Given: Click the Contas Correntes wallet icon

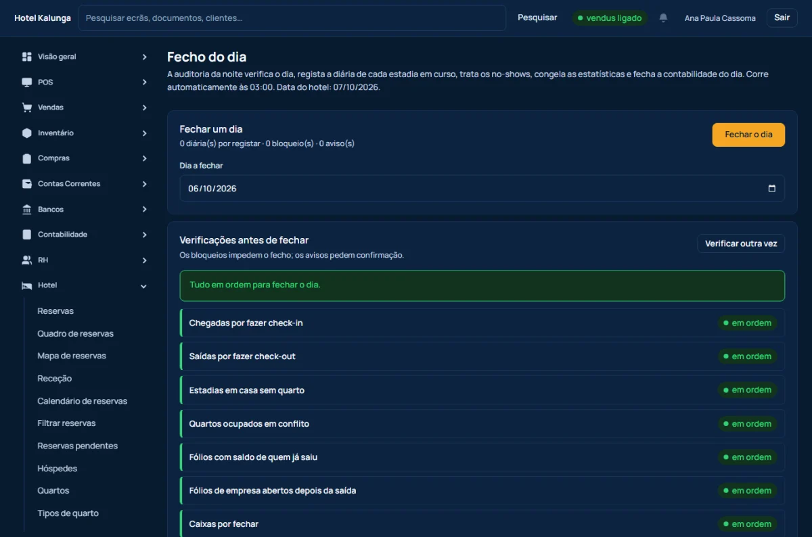Looking at the screenshot, I should point(26,184).
